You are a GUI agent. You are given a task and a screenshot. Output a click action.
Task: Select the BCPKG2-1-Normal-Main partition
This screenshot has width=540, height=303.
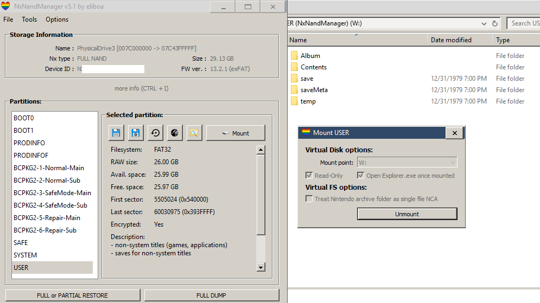click(x=52, y=168)
